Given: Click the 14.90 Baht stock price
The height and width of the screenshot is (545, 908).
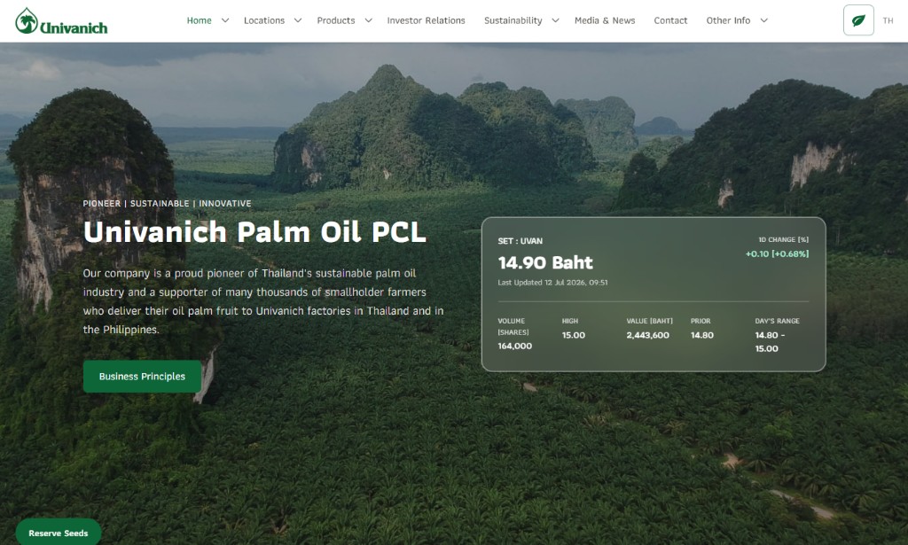Looking at the screenshot, I should point(545,262).
